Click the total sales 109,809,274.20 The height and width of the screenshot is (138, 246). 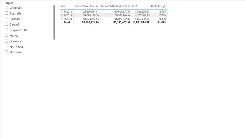pyautogui.click(x=90, y=23)
